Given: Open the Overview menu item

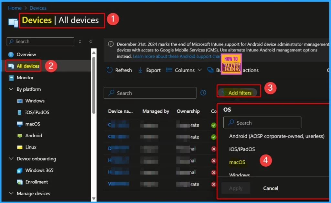Looking at the screenshot, I should coord(26,55).
